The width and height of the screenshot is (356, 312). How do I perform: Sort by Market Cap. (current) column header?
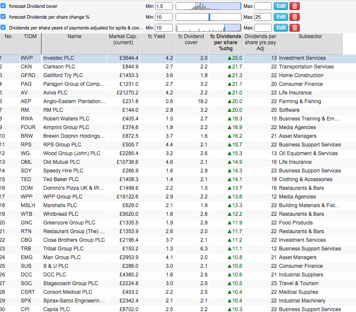tap(123, 44)
